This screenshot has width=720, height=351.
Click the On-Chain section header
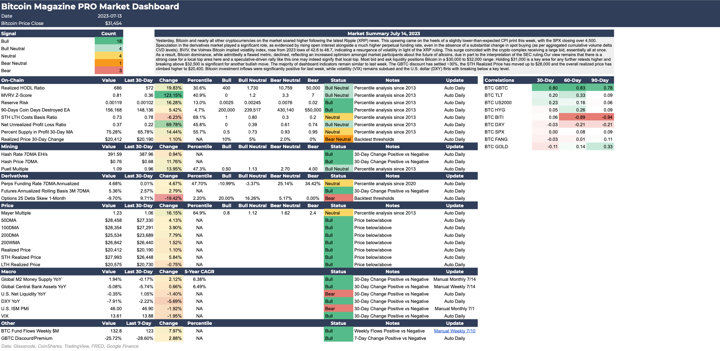point(12,80)
